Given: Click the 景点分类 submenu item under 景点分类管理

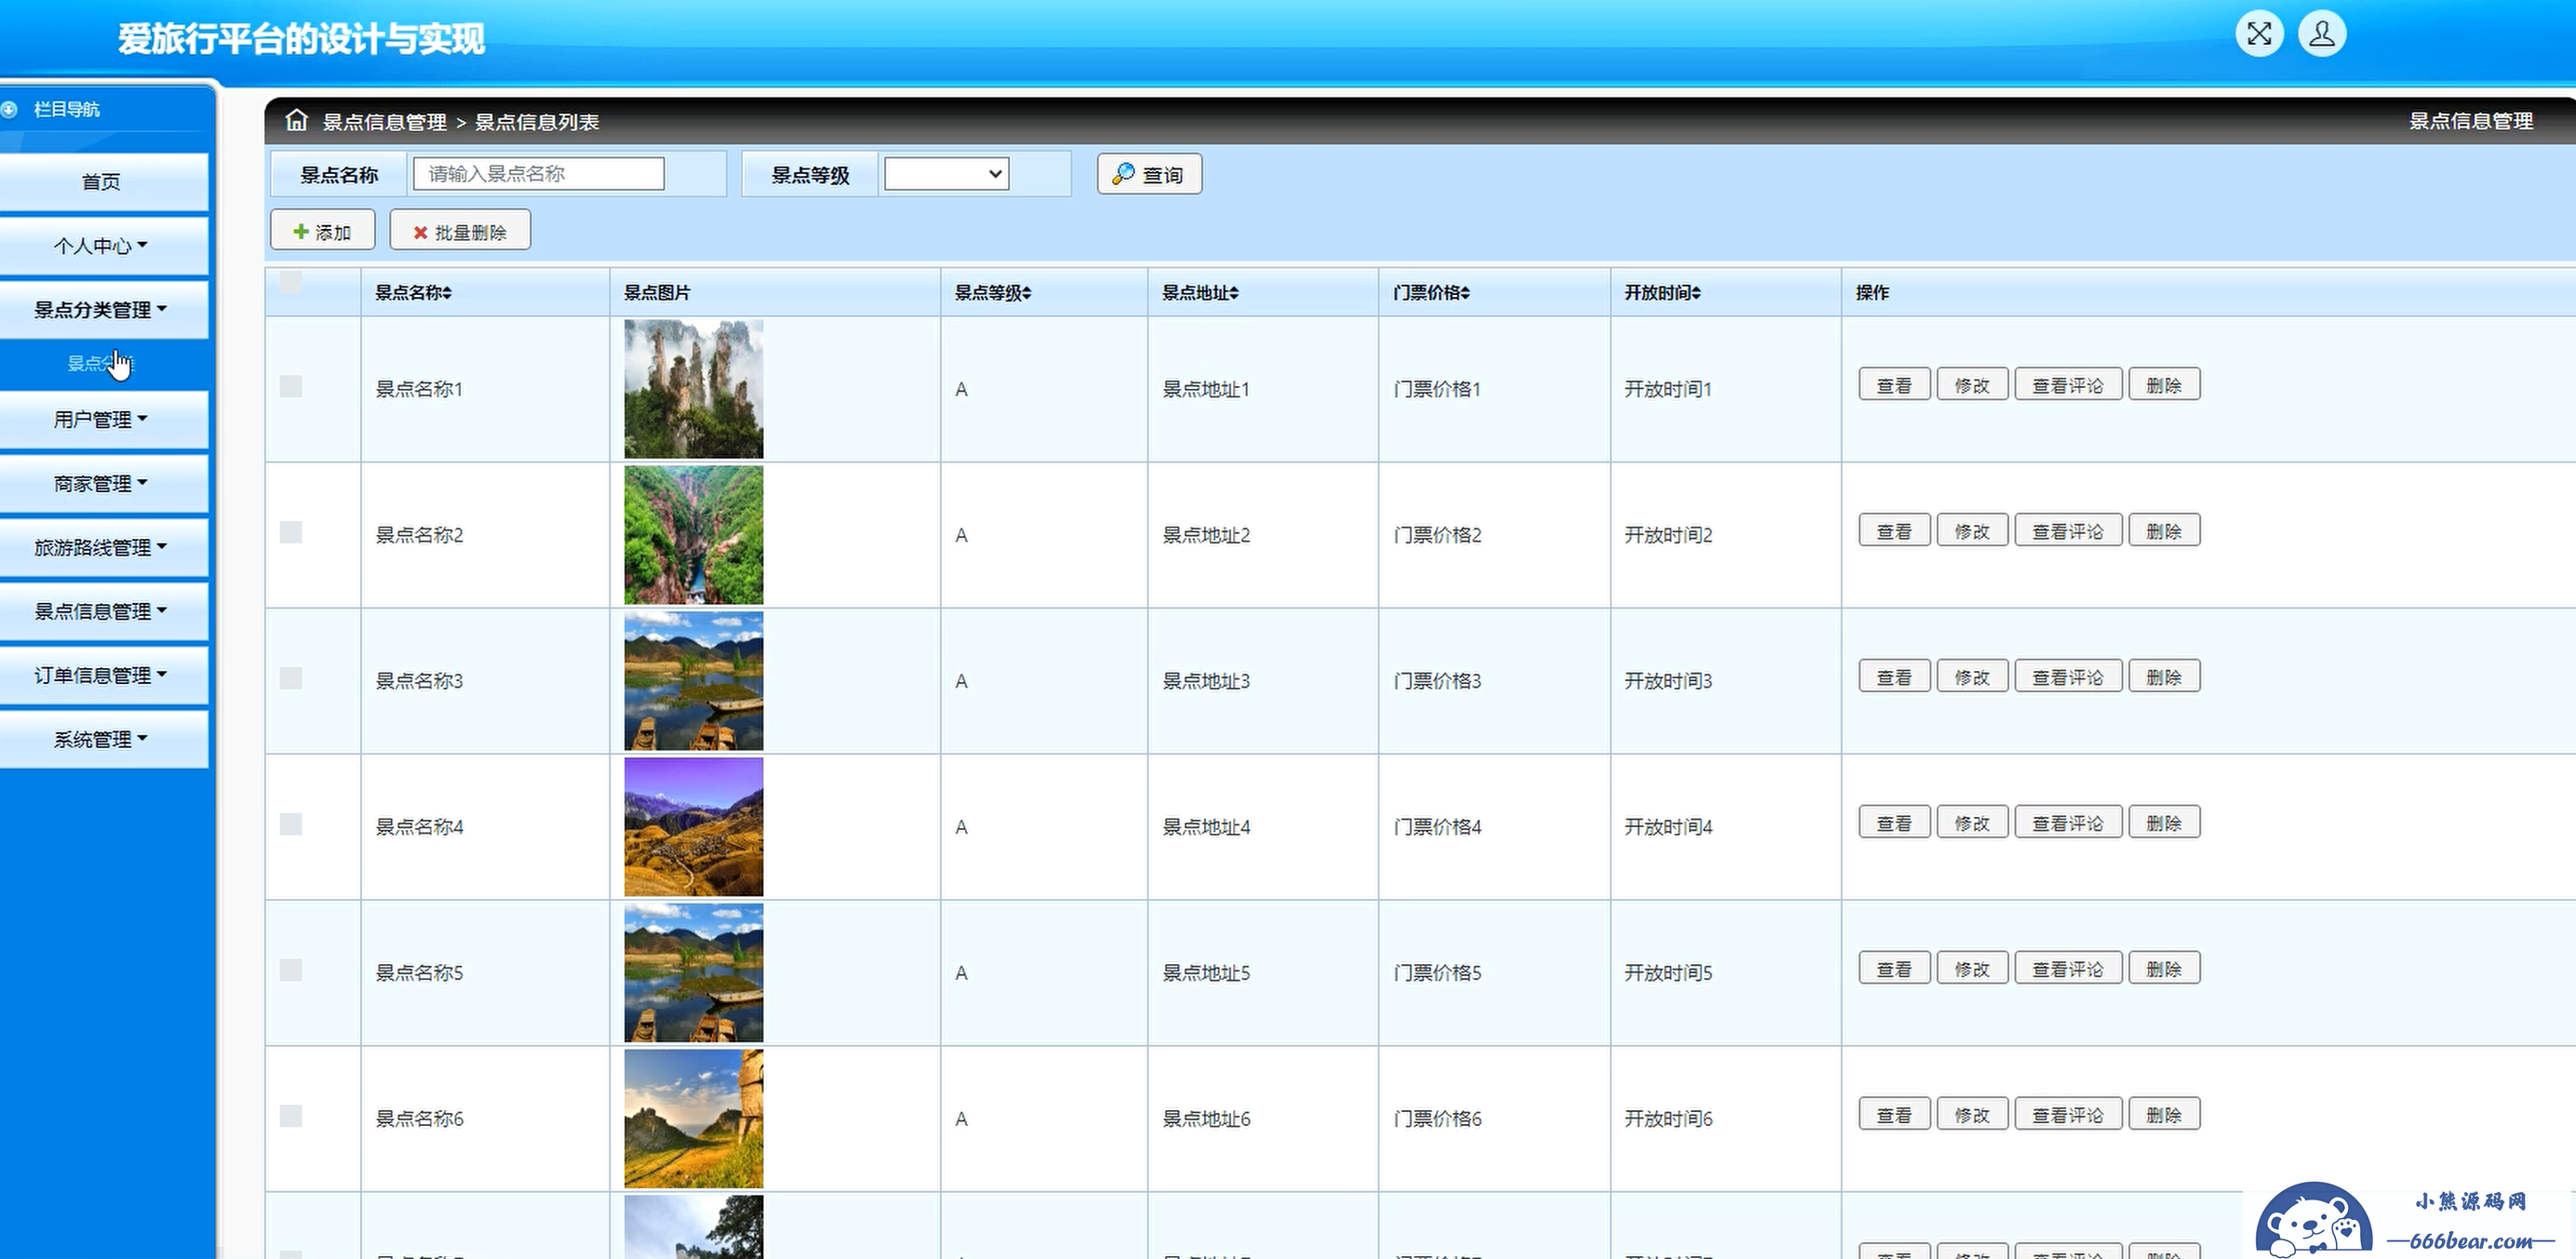Looking at the screenshot, I should [100, 363].
